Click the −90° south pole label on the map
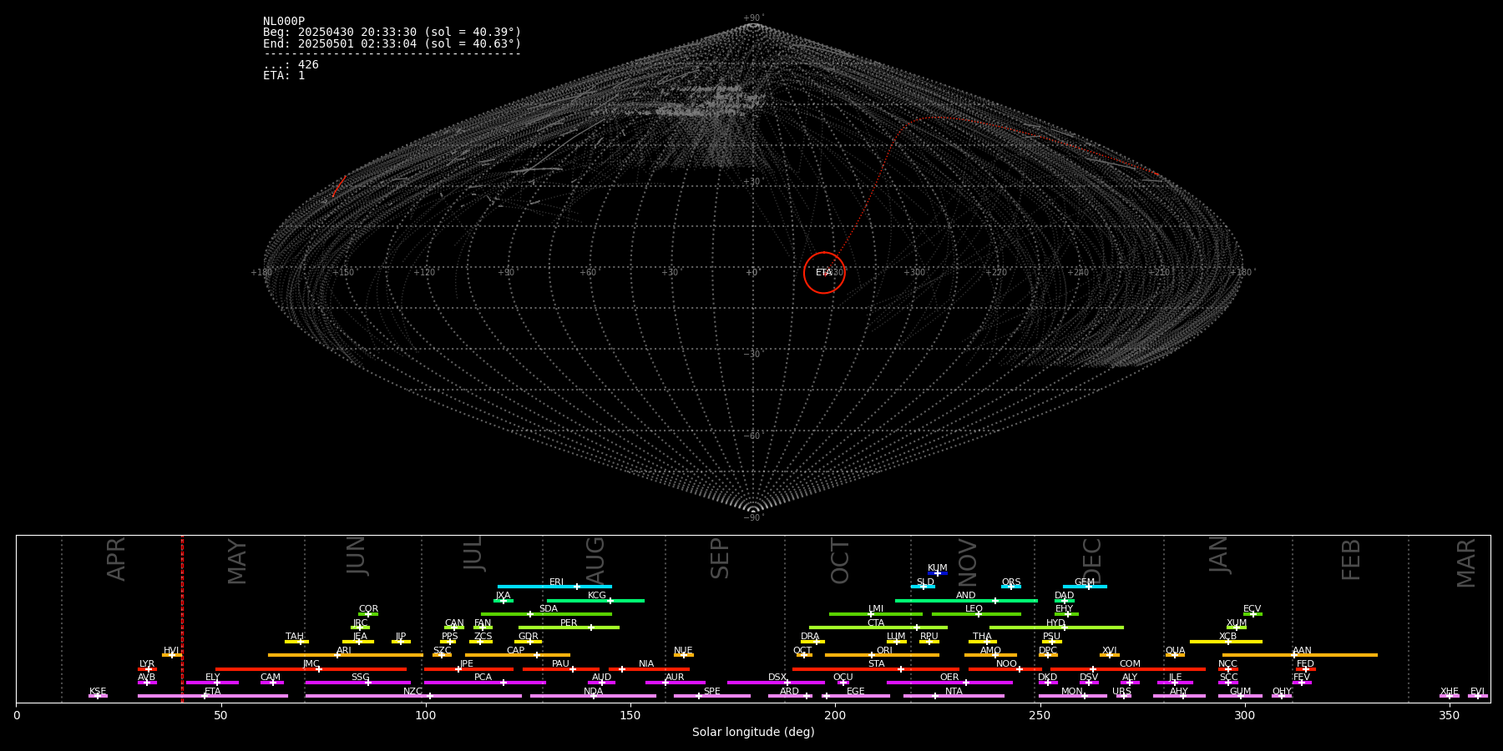1503x751 pixels. [753, 518]
